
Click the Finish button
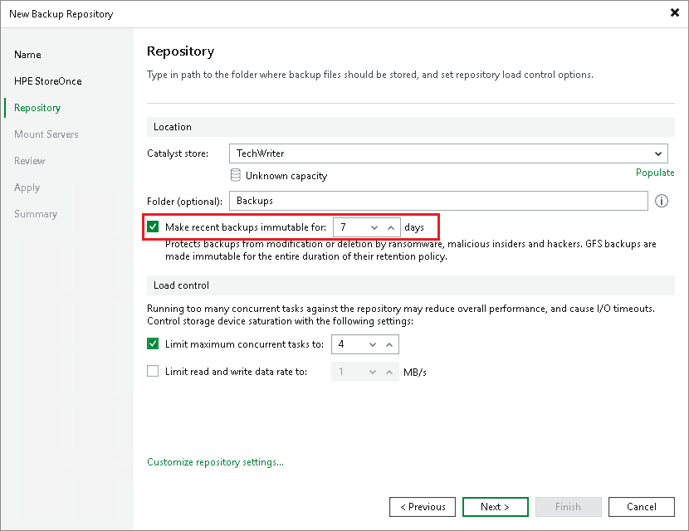(568, 507)
